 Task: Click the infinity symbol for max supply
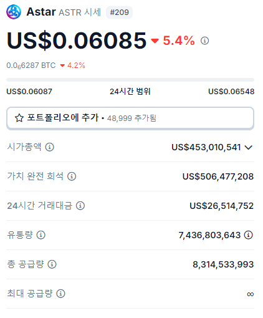(x=250, y=294)
